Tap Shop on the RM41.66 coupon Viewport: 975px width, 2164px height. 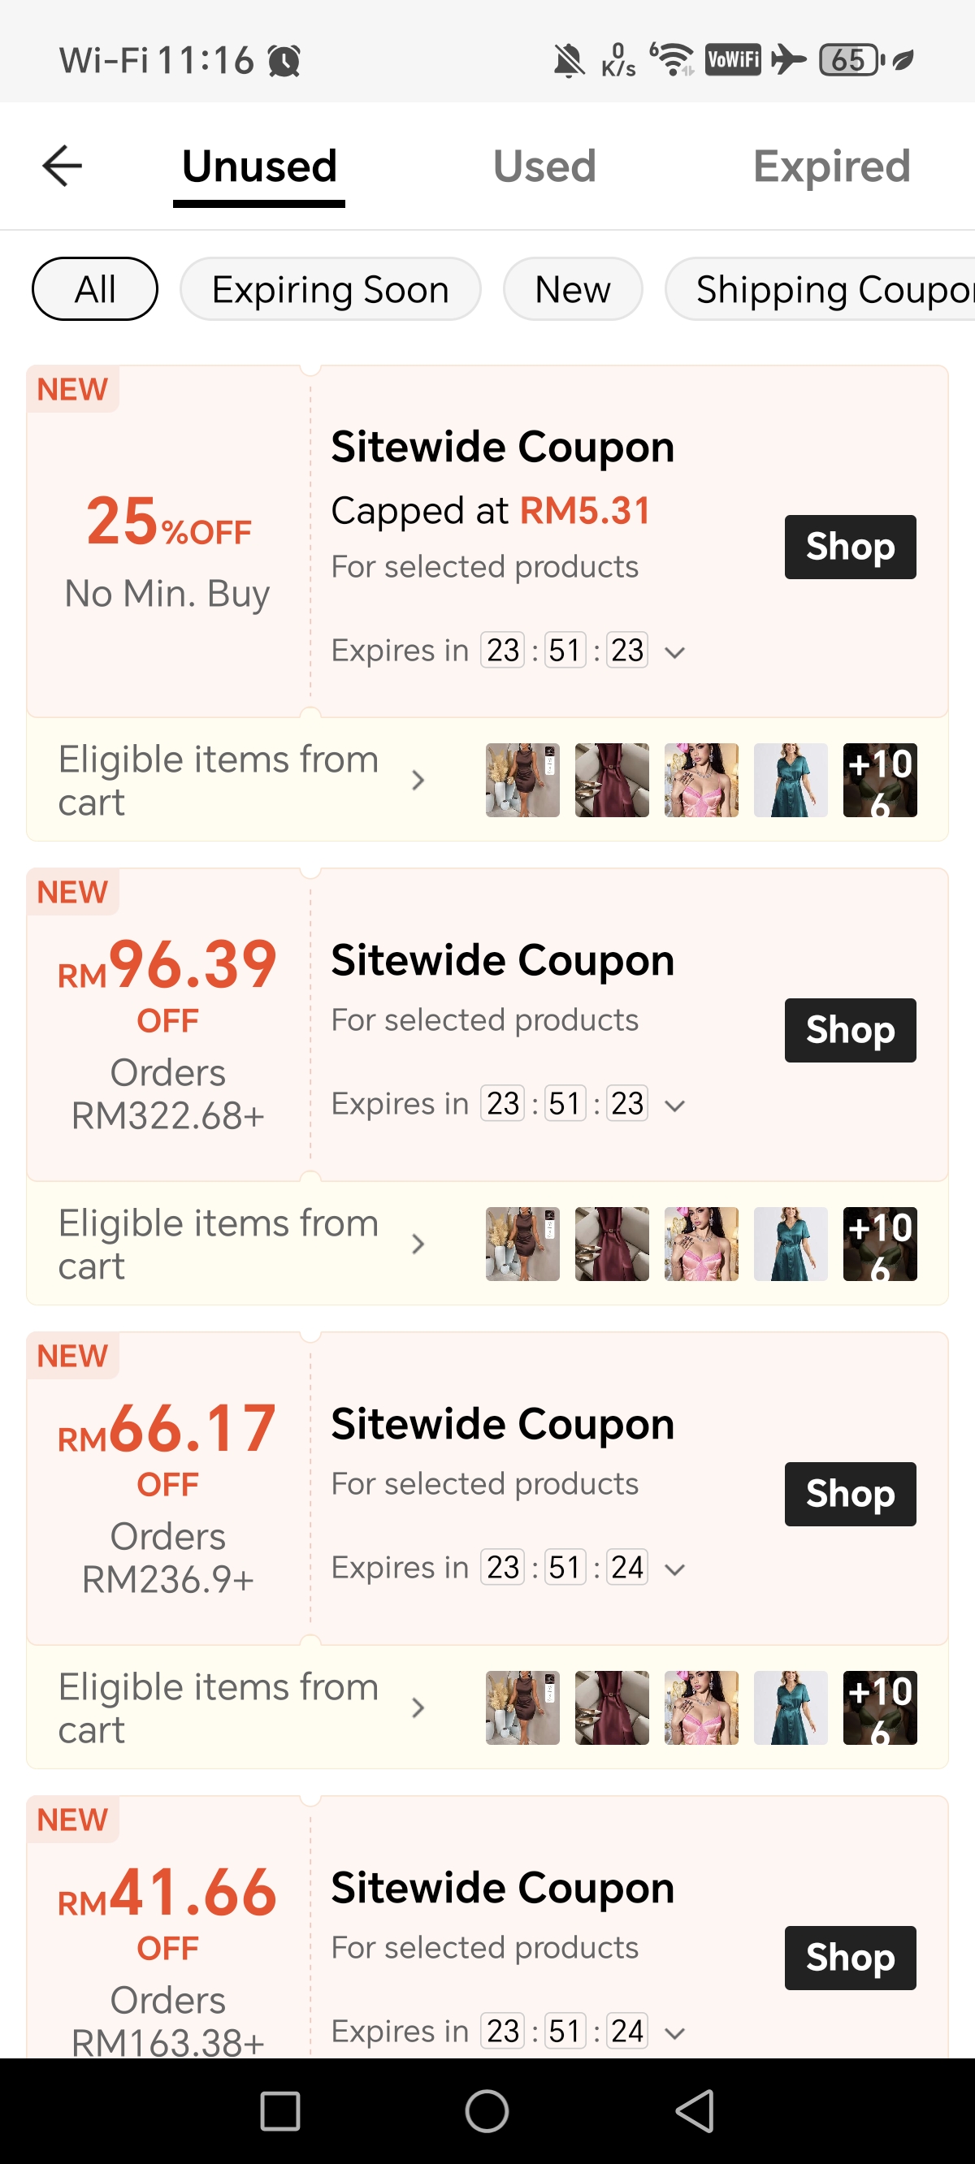[850, 1958]
